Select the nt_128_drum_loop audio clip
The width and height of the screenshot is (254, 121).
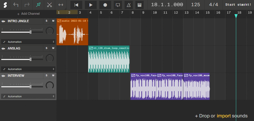pos(109,59)
